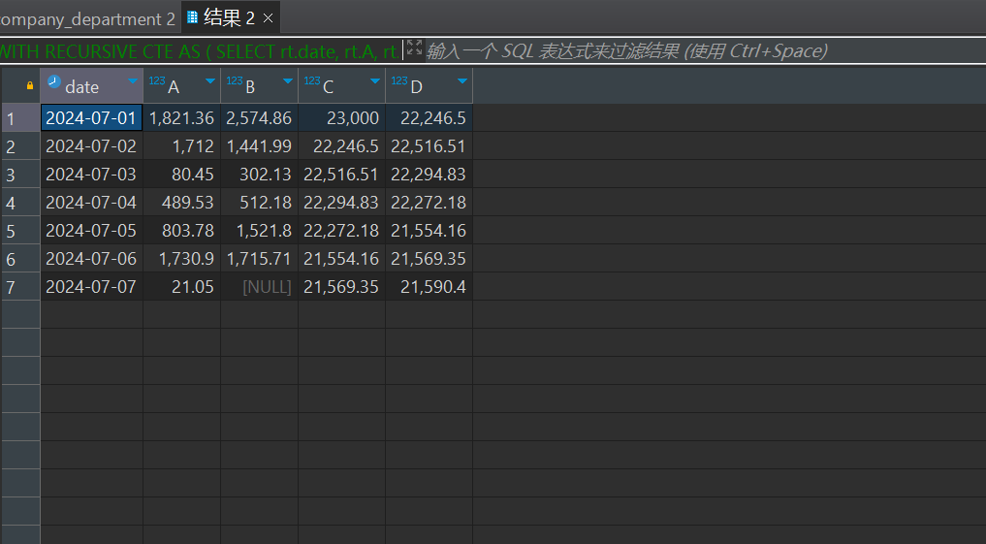The height and width of the screenshot is (544, 986).
Task: Select the cell 2,574.86
Action: 259,118
